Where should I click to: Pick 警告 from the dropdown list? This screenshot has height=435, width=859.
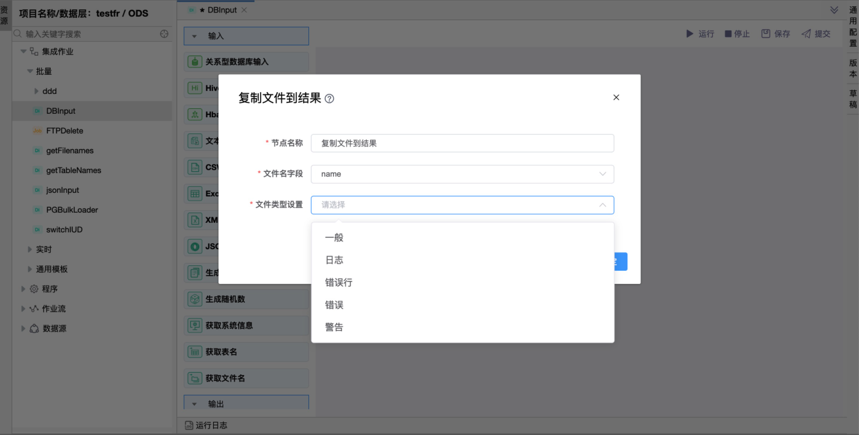point(334,327)
